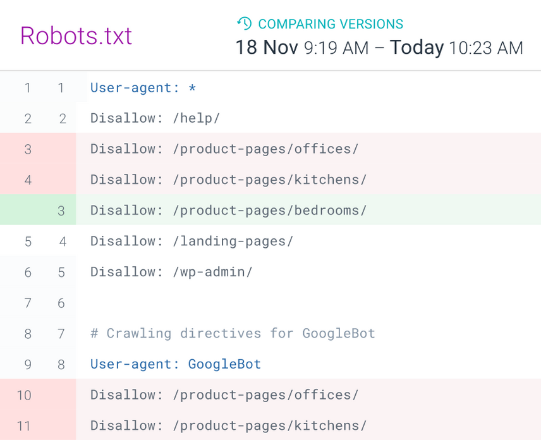Click the Disallow: /wp-admin/ line
This screenshot has width=541, height=440.
point(171,272)
